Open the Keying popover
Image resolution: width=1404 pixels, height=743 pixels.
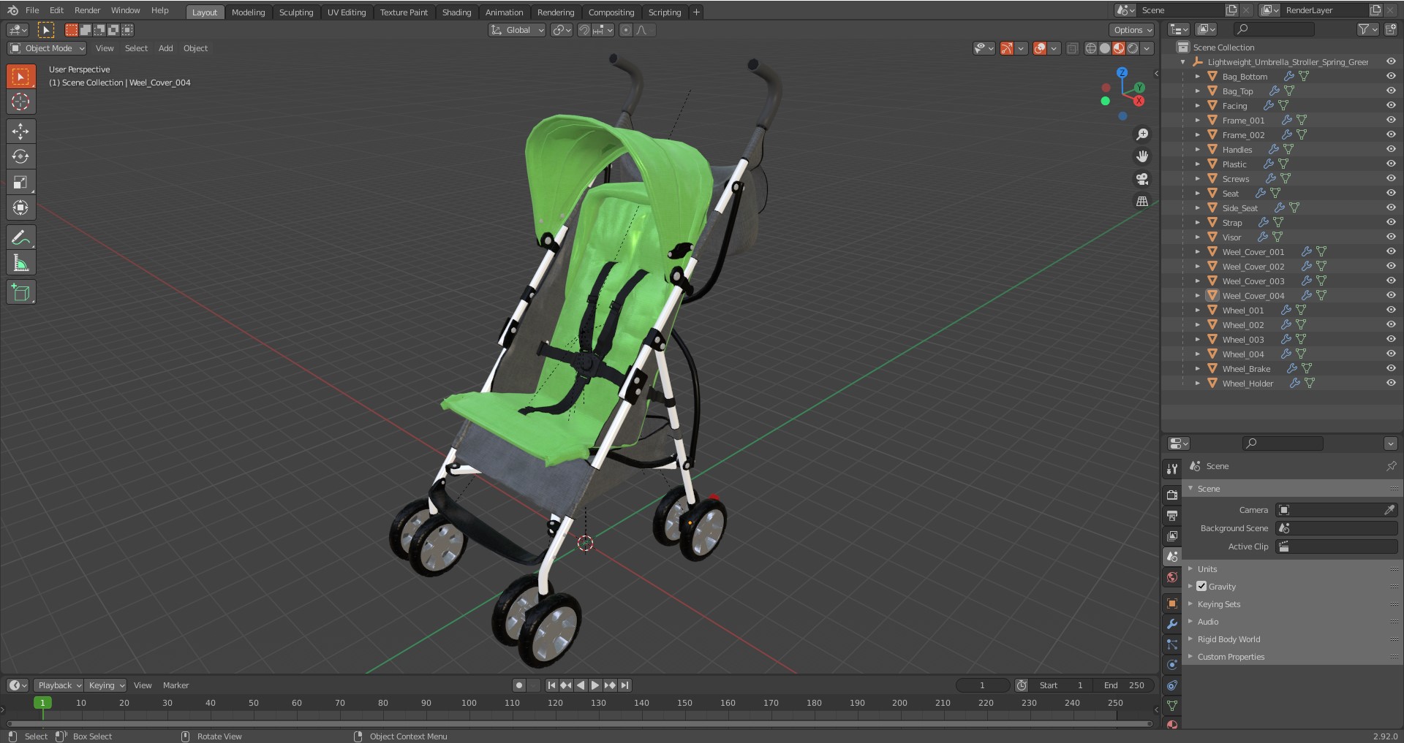point(106,685)
